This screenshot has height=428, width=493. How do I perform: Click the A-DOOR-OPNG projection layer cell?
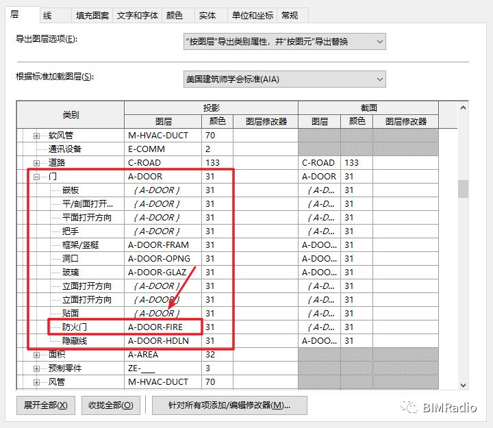click(x=163, y=258)
